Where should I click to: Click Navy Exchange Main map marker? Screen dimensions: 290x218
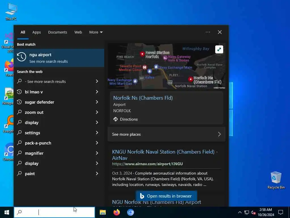click(x=156, y=67)
